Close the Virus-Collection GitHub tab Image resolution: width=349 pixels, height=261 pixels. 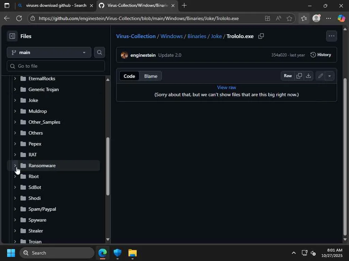click(x=173, y=5)
